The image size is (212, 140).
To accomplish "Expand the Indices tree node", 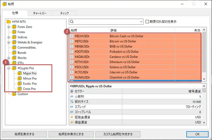I will coord(9,37).
